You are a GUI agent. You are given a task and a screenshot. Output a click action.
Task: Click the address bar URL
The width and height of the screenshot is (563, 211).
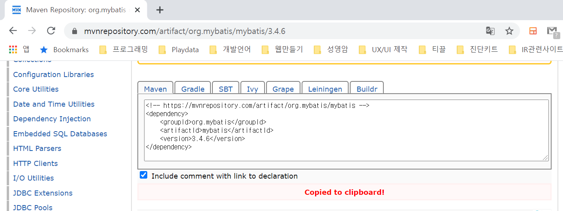point(185,31)
